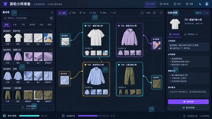Image resolution: width=212 pixels, height=119 pixels.
Task: Click T03 card orange status dot
Action: (x=85, y=65)
